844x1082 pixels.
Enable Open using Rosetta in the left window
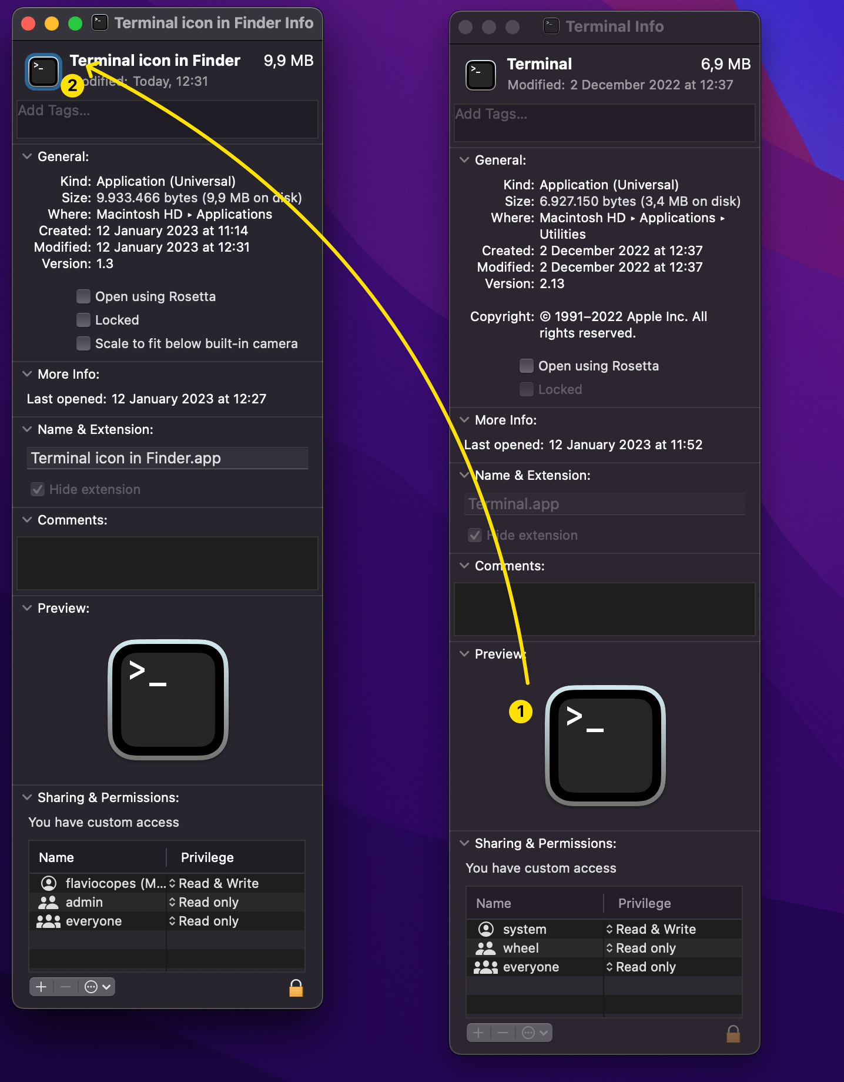tap(84, 296)
